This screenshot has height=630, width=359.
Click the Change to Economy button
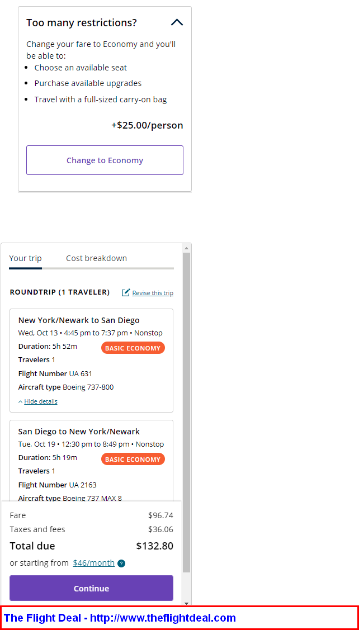coord(105,160)
